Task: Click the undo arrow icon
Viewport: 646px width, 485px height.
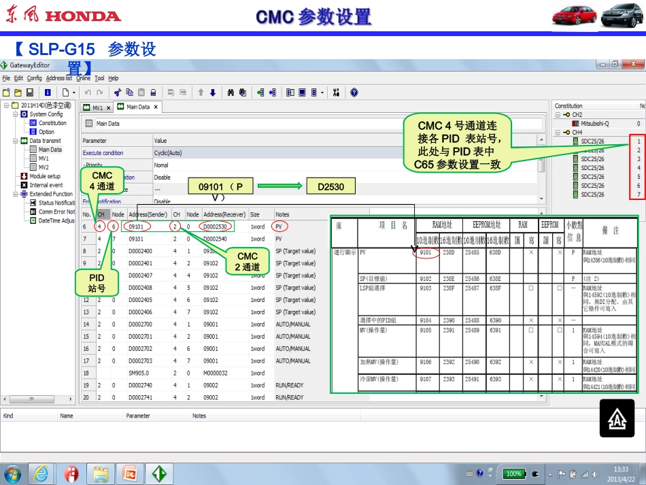Action: [x=88, y=93]
